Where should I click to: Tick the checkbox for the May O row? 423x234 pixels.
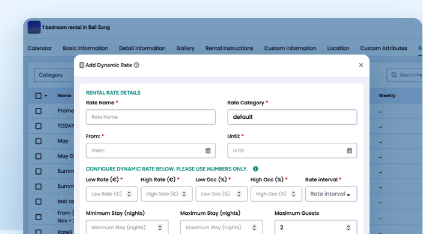tap(38, 156)
